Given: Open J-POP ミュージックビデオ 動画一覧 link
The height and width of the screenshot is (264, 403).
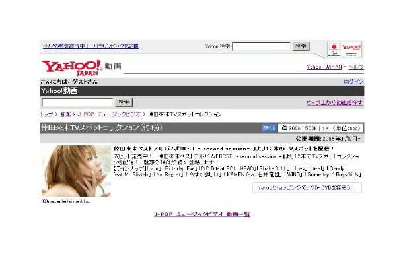Looking at the screenshot, I should click(x=202, y=214).
